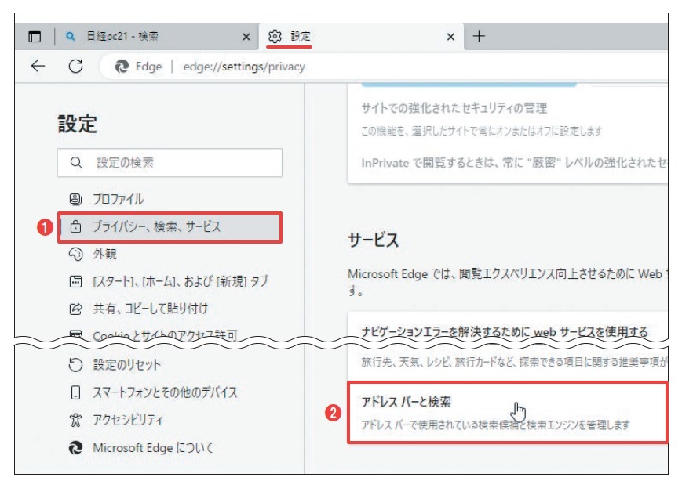
Task: Click the Edge logo in address bar
Action: pos(122,67)
